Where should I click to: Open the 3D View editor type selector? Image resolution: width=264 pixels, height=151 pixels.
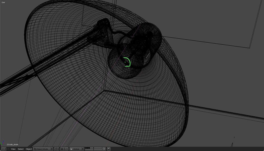click(x=3, y=149)
